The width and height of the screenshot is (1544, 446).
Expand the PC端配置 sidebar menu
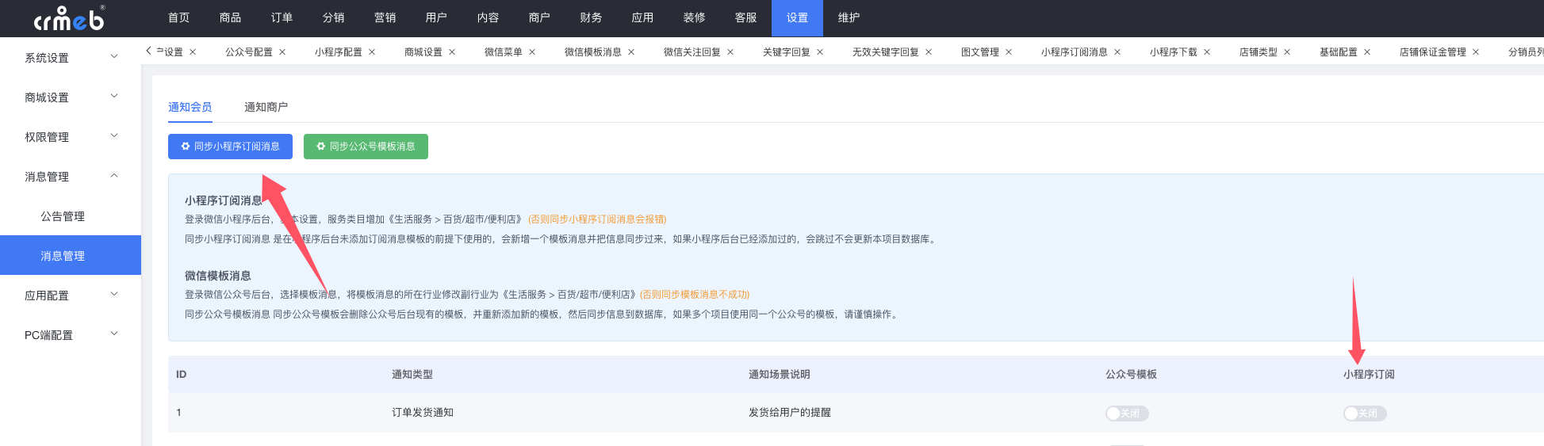(70, 335)
